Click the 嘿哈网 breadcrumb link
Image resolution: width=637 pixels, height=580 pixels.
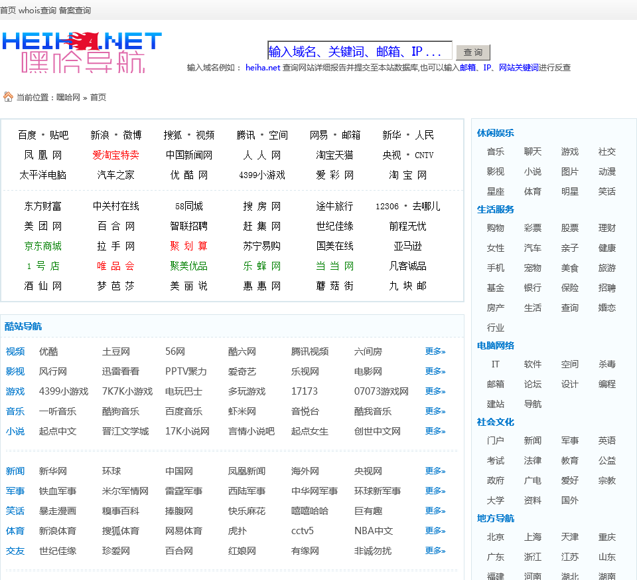68,97
